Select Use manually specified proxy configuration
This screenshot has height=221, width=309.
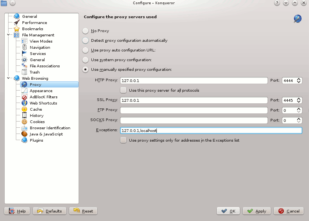(85, 69)
